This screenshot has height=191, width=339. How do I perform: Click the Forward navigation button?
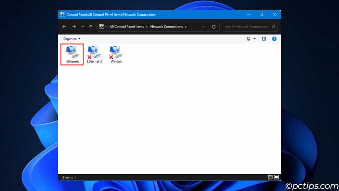click(x=73, y=27)
